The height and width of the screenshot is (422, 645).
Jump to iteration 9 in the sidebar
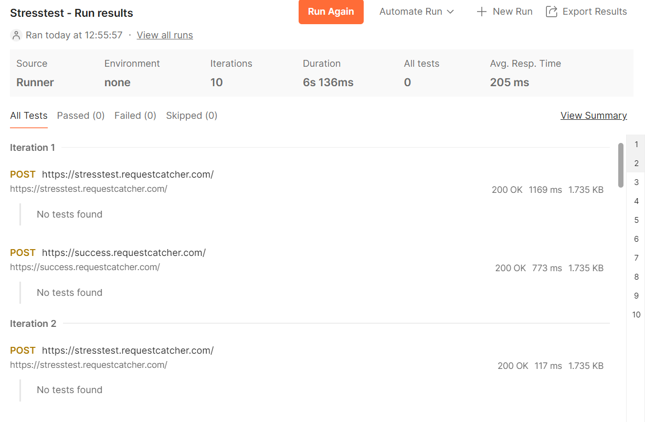636,296
